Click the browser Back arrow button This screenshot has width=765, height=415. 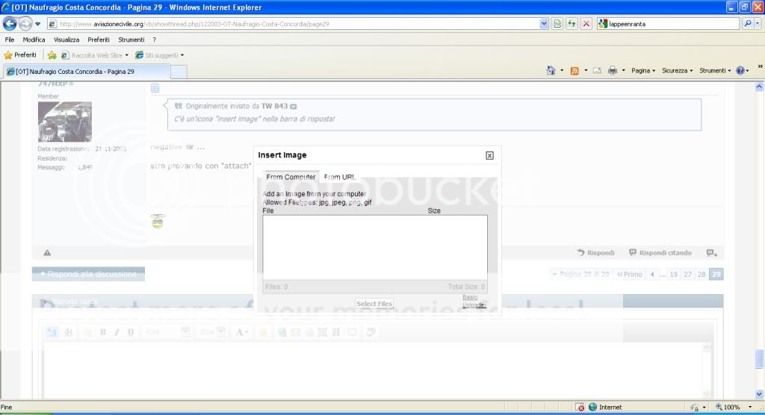(10, 23)
